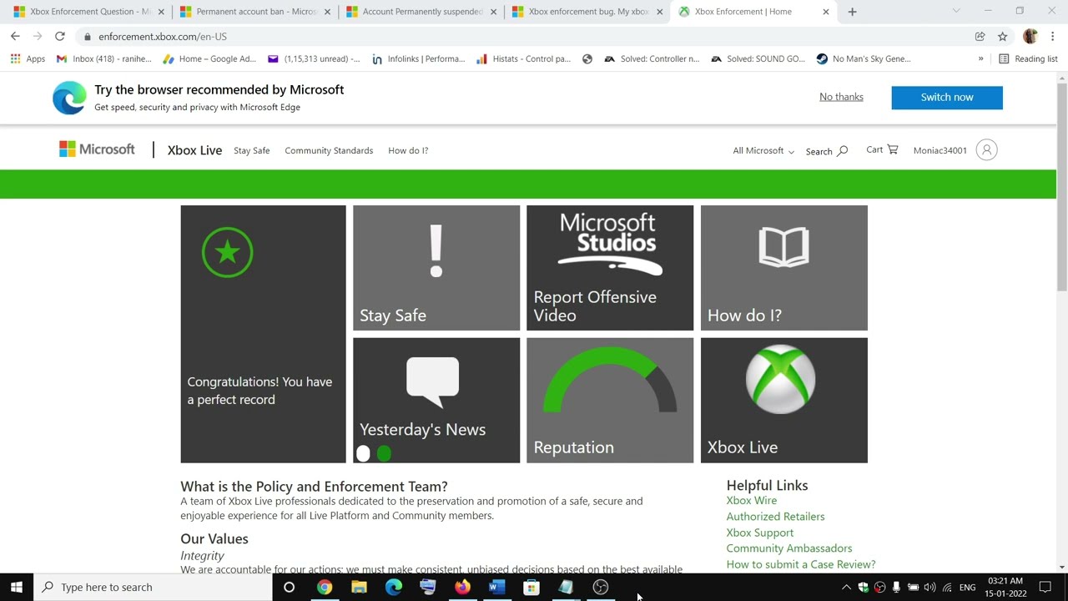Click No thanks link
1068x601 pixels.
(x=841, y=97)
